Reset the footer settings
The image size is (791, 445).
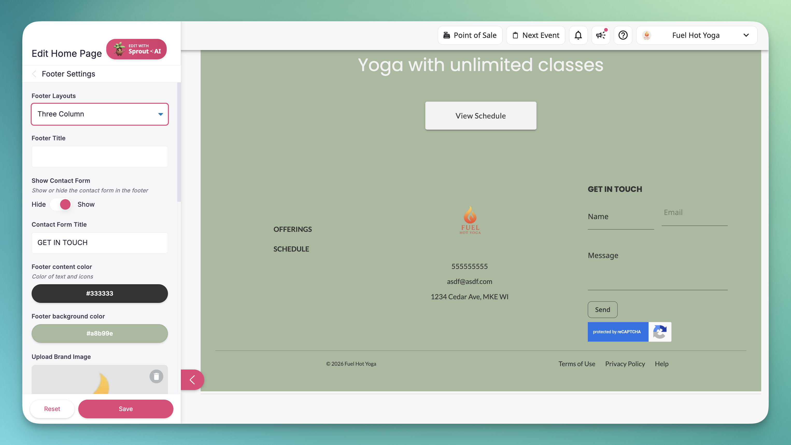52,409
